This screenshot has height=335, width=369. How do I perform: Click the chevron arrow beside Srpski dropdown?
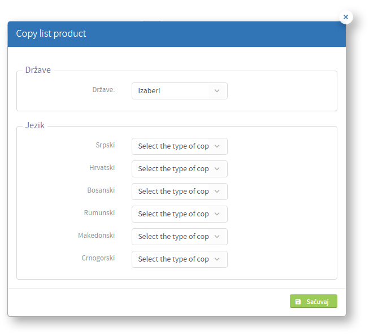click(x=217, y=146)
